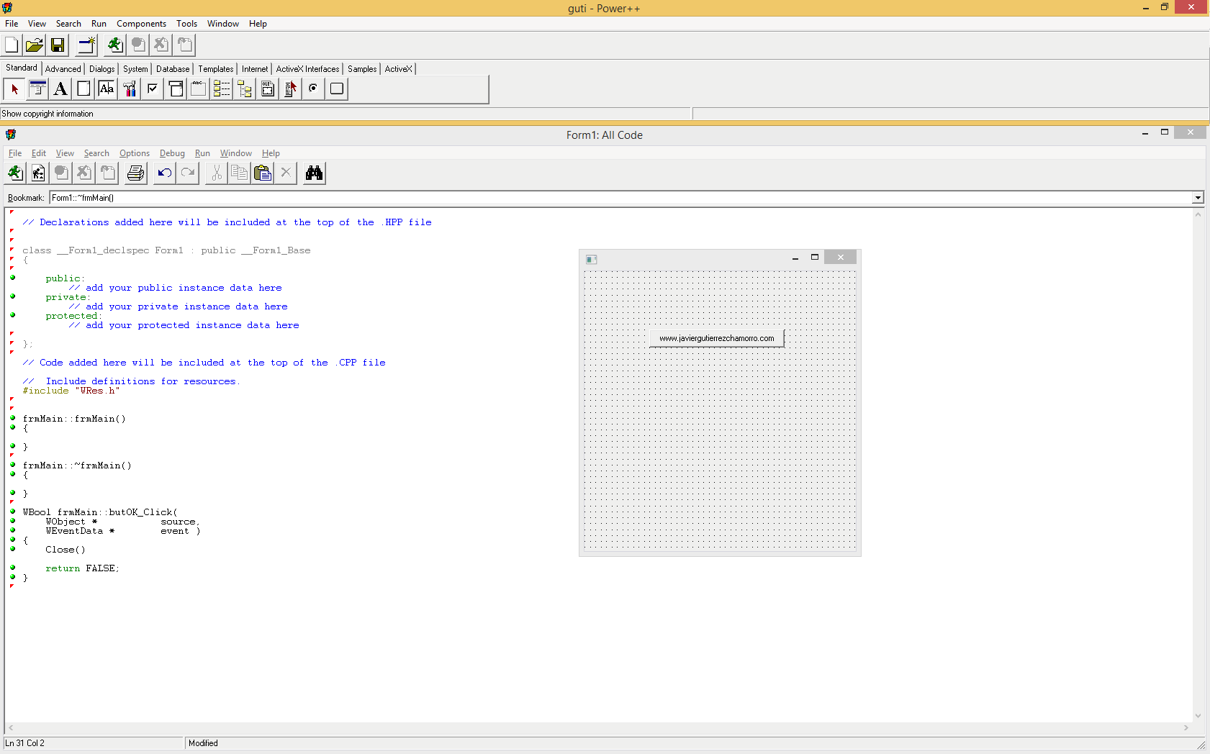Click the Bookmark field showing Form1::~frmMain()

tap(620, 198)
